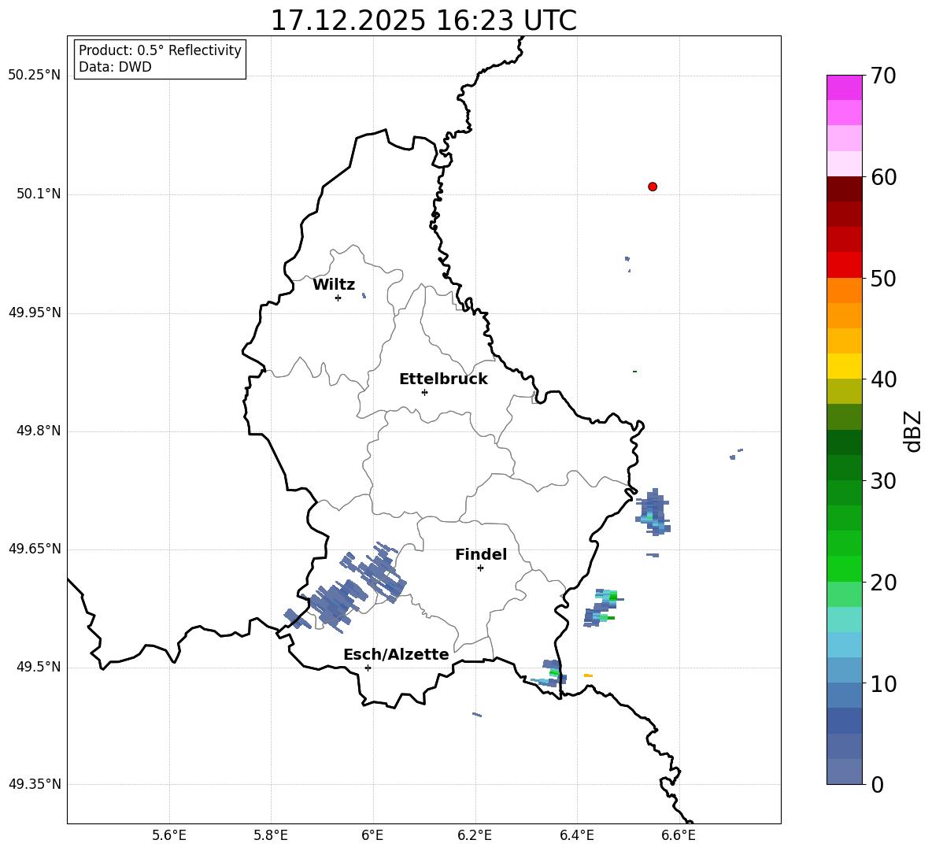Click the 50.1°N latitude label
The image size is (932, 851).
[x=39, y=194]
